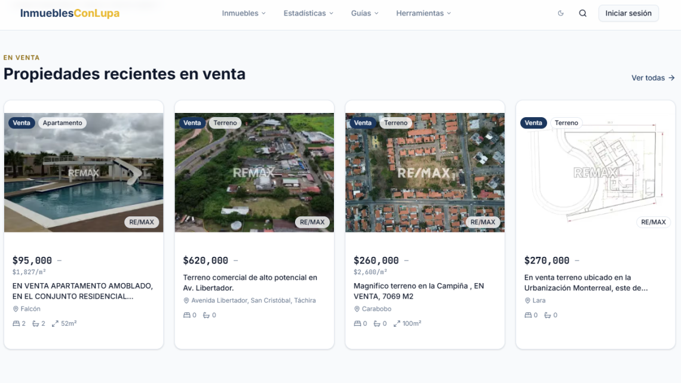Screen dimensions: 681x383
Task: Expand the Estadísticas menu
Action: [308, 13]
